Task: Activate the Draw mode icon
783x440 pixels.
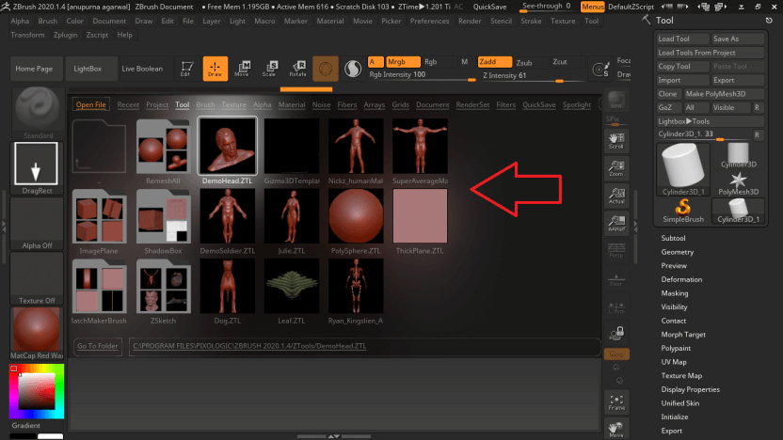Action: (x=216, y=69)
